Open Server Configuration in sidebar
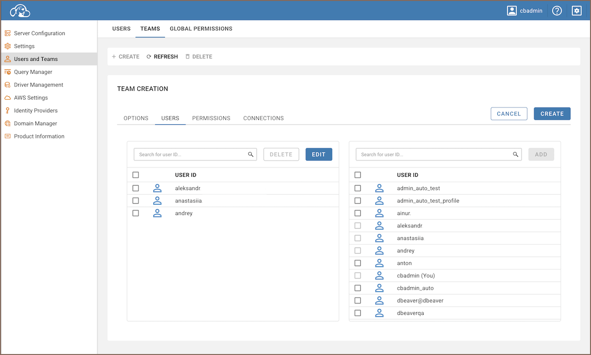This screenshot has height=355, width=591. (x=39, y=33)
